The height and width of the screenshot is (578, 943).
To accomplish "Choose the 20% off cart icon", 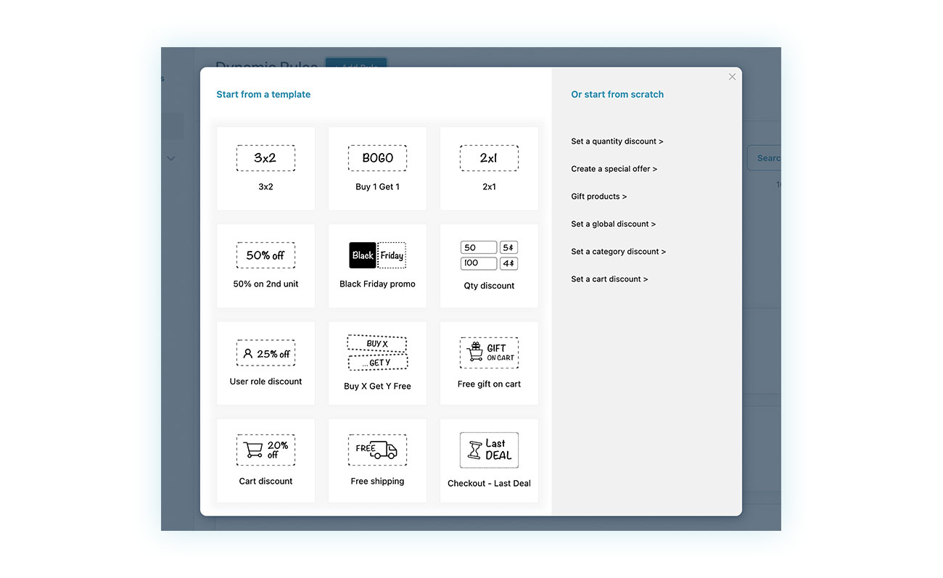I will click(265, 450).
